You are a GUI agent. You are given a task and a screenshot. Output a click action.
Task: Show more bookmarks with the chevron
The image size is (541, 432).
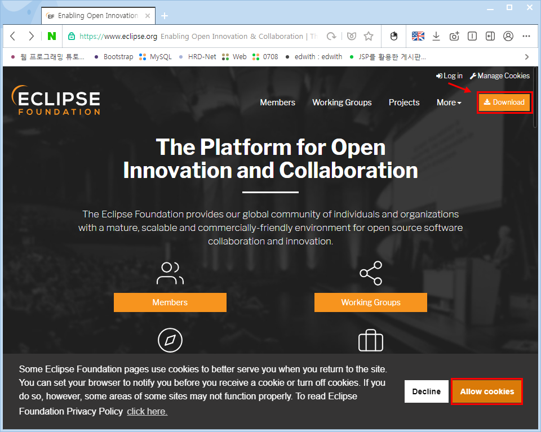pyautogui.click(x=527, y=57)
